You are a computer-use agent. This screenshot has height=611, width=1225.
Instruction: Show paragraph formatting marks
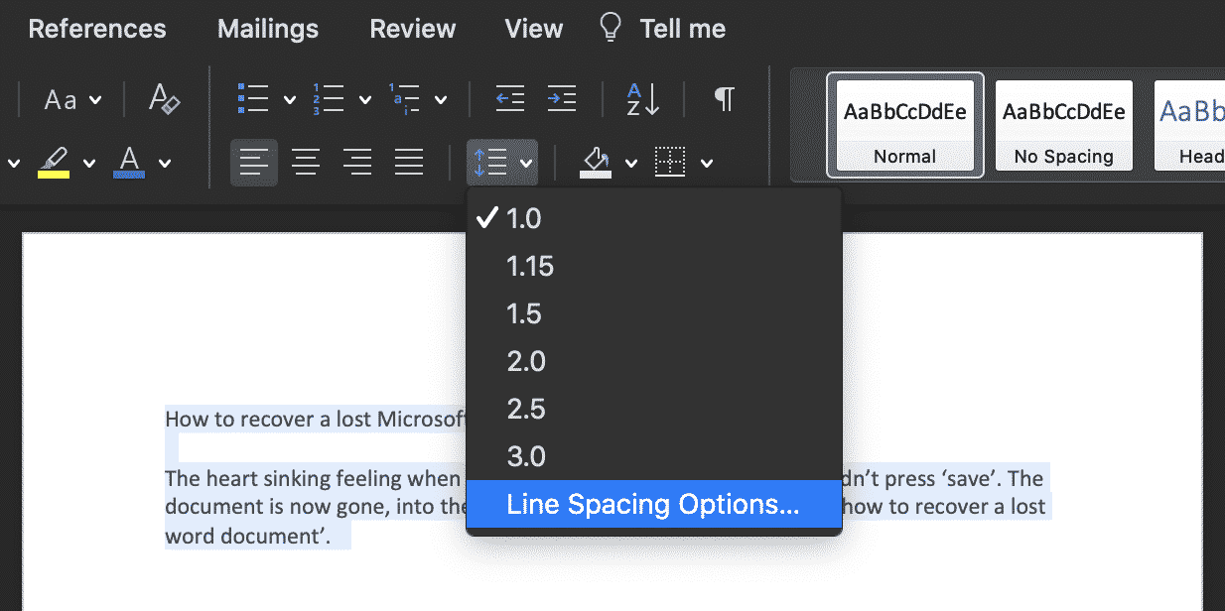click(x=724, y=99)
